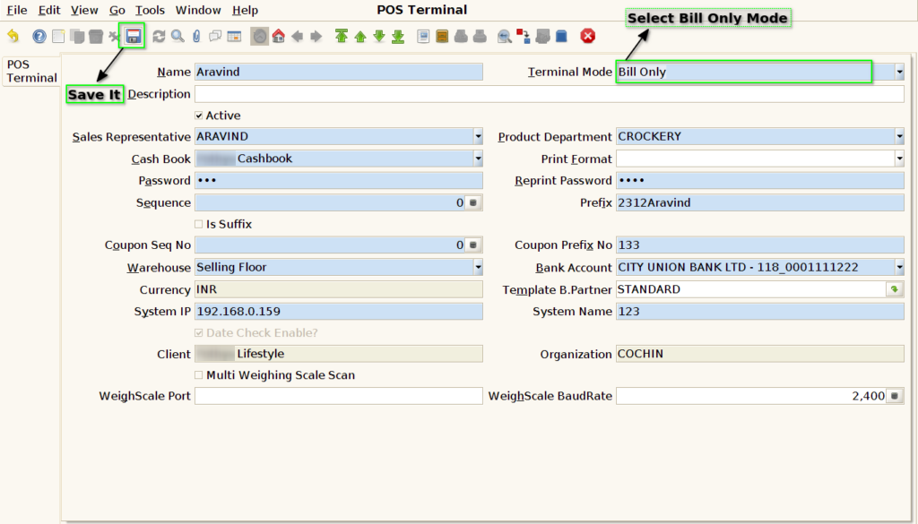Enable Multi Weighing Scale Scan checkbox
Viewport: 918px width, 524px height.
[x=199, y=375]
